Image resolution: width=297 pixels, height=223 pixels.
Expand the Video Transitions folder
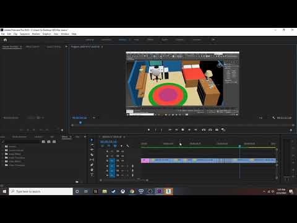tap(3, 165)
